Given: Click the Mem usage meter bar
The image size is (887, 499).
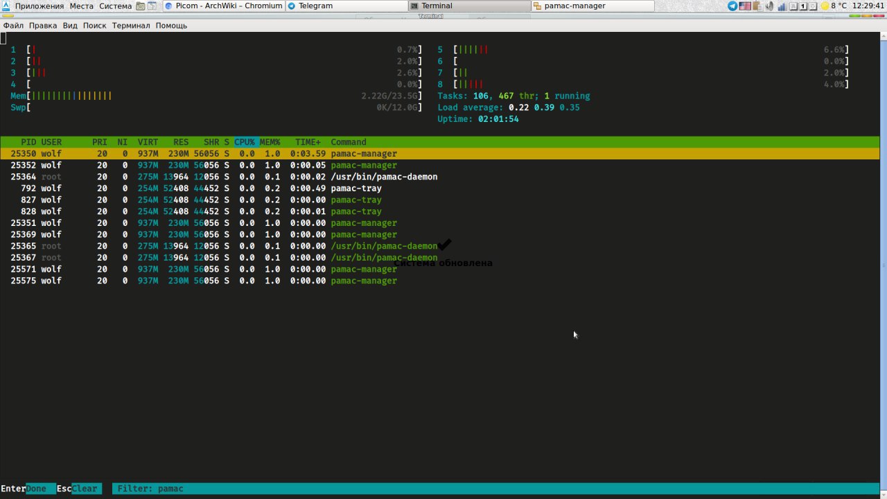Looking at the screenshot, I should [216, 96].
